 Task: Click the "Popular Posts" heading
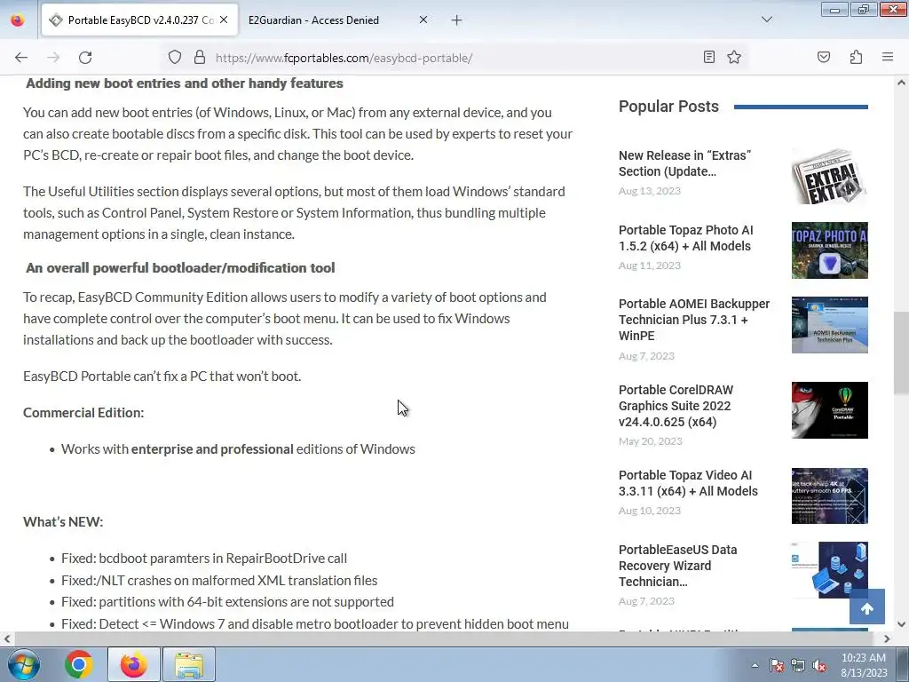pos(668,107)
